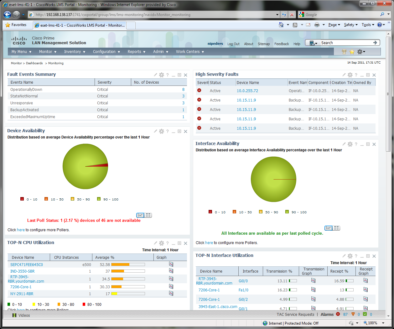This screenshot has width=394, height=329.
Task: Click Sitemap link in header
Action: pos(264,44)
